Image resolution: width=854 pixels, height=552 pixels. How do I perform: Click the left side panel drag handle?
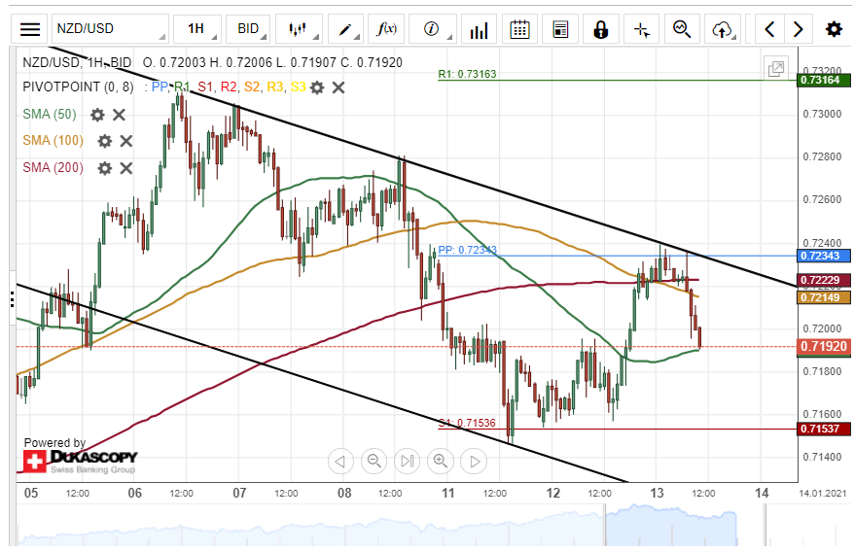(x=12, y=299)
